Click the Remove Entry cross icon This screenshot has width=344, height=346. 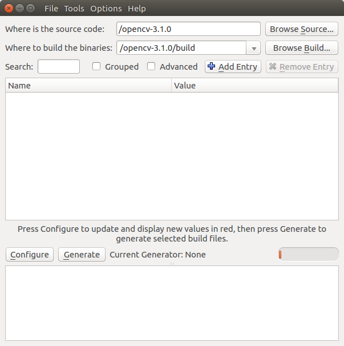(273, 67)
